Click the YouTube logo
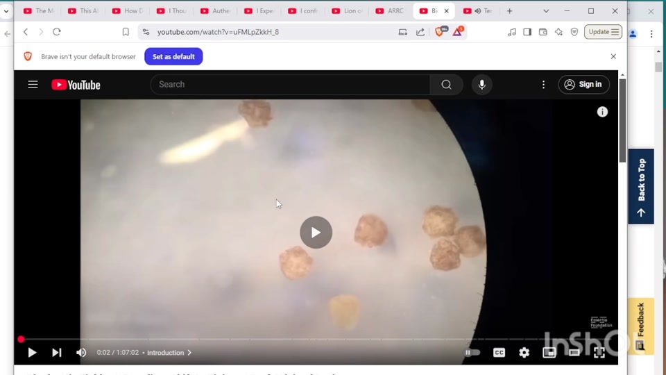This screenshot has width=666, height=375. [76, 85]
